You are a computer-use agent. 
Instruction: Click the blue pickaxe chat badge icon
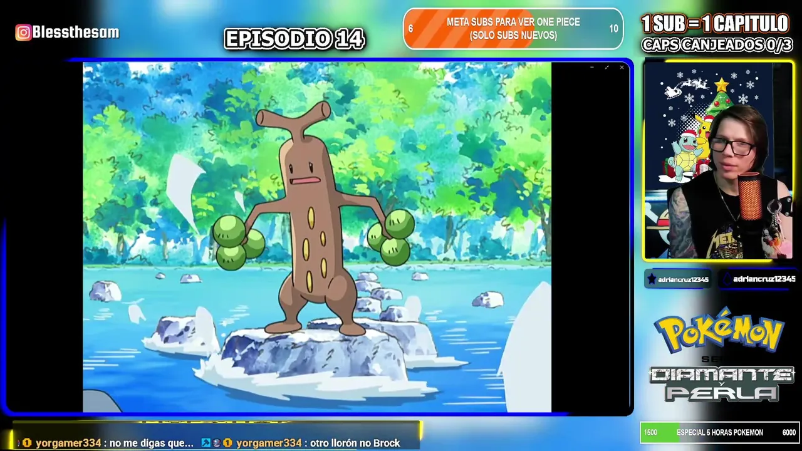pyautogui.click(x=206, y=443)
